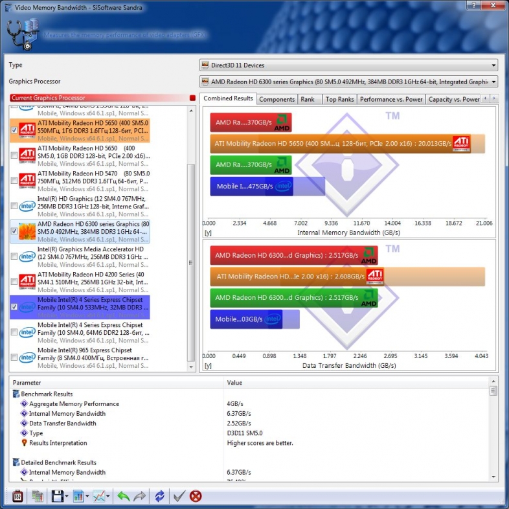The width and height of the screenshot is (509, 509).
Task: Open the line graph icon dropdown arrow
Action: 107,496
